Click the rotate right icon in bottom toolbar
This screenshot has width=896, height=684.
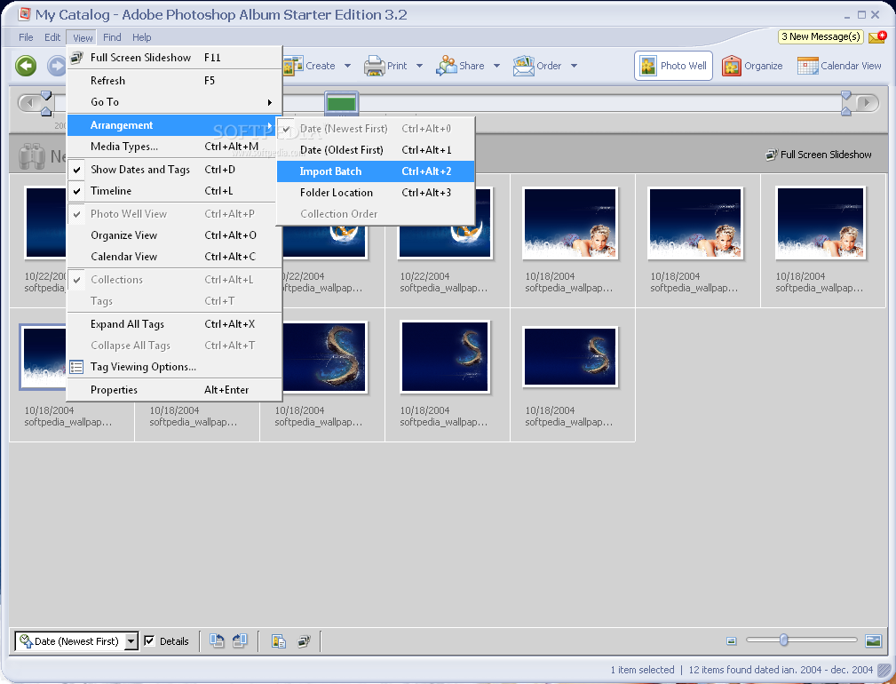pos(240,640)
